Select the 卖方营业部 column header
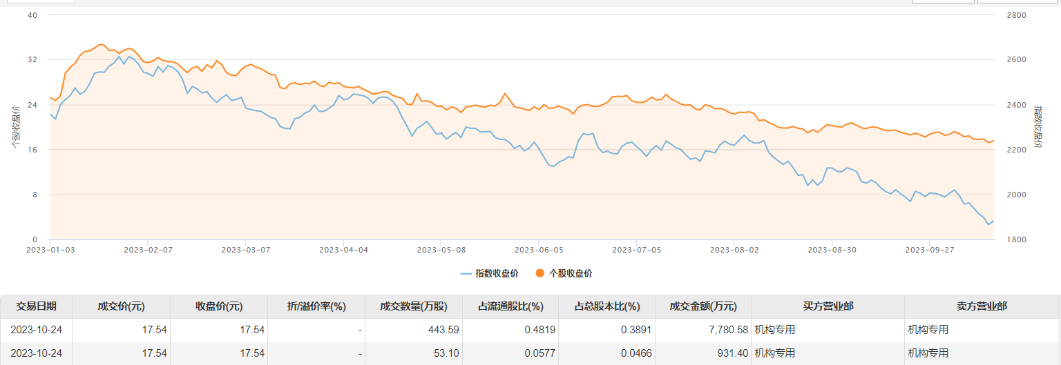The width and height of the screenshot is (1061, 365). point(981,306)
